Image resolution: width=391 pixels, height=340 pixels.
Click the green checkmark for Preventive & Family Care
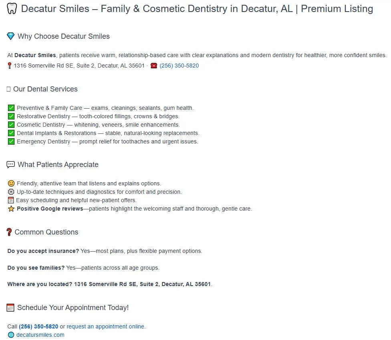point(11,108)
